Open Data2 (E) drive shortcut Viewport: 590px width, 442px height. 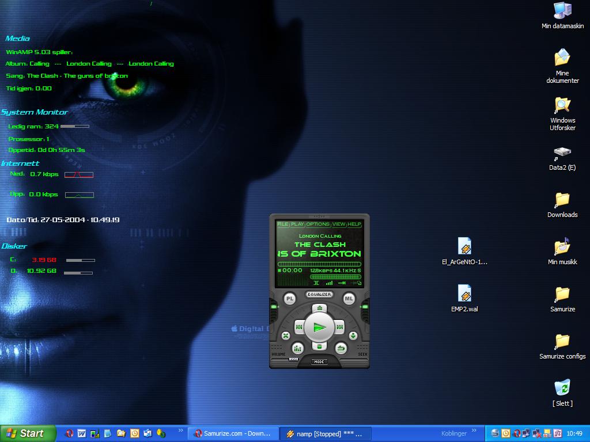562,159
